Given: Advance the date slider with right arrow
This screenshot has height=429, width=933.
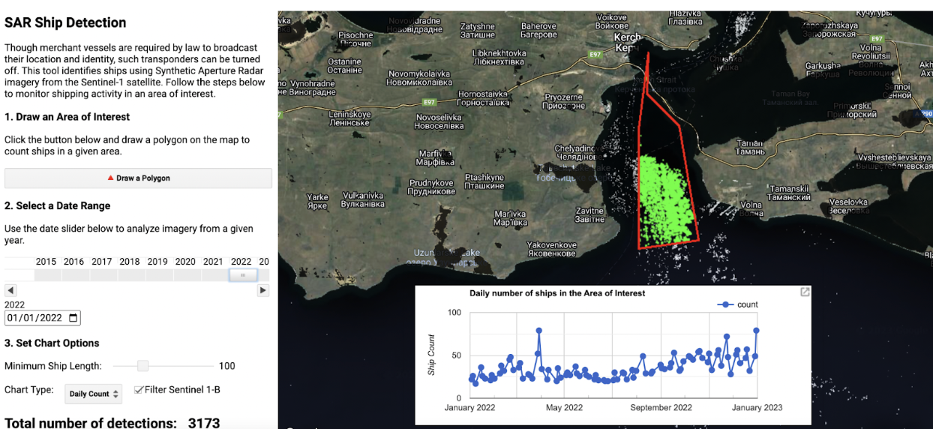Looking at the screenshot, I should point(263,290).
